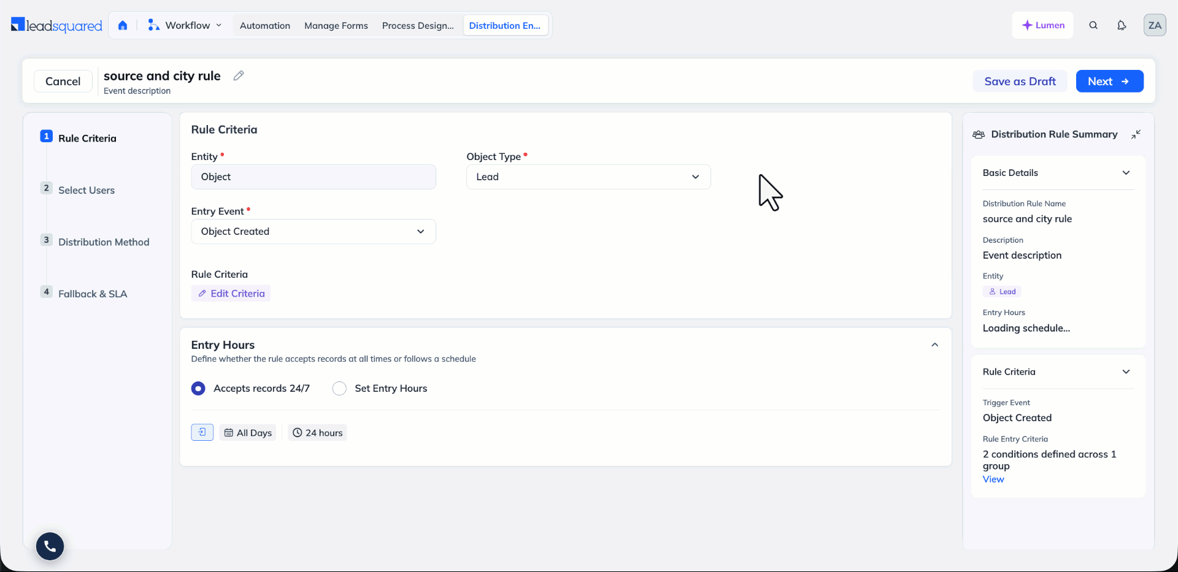Click 'source and city rule' in summary
1178x572 pixels.
point(1027,219)
